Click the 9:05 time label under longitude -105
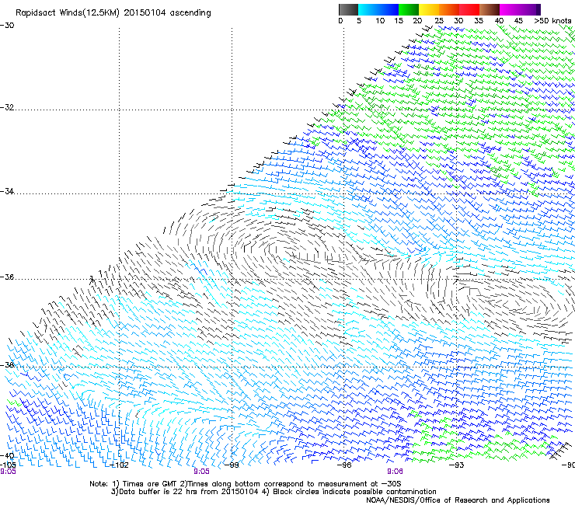This screenshot has height=505, width=575. coord(8,472)
